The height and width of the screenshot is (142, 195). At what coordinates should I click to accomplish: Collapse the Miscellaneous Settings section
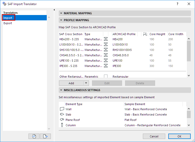(61, 90)
